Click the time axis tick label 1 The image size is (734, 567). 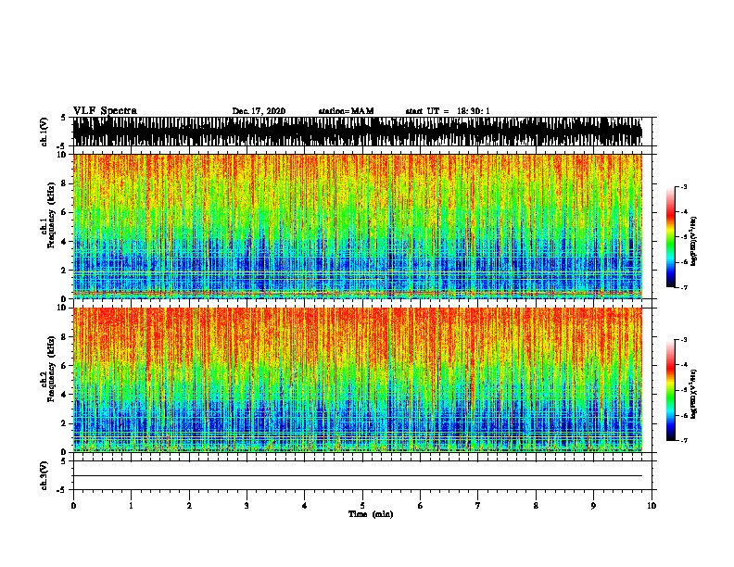(131, 506)
